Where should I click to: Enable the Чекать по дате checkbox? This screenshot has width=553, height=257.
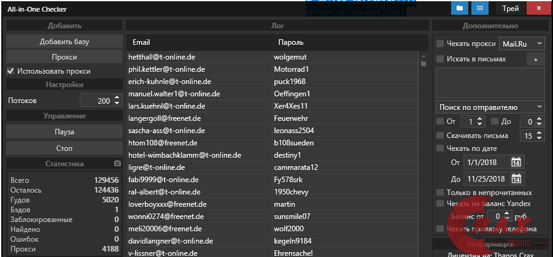coord(440,148)
